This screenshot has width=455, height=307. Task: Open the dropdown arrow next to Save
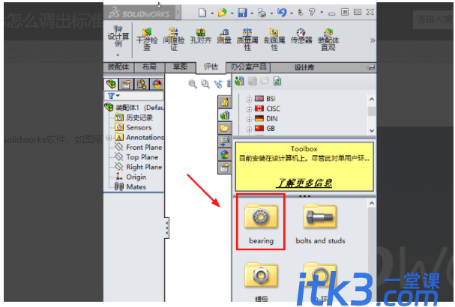252,13
